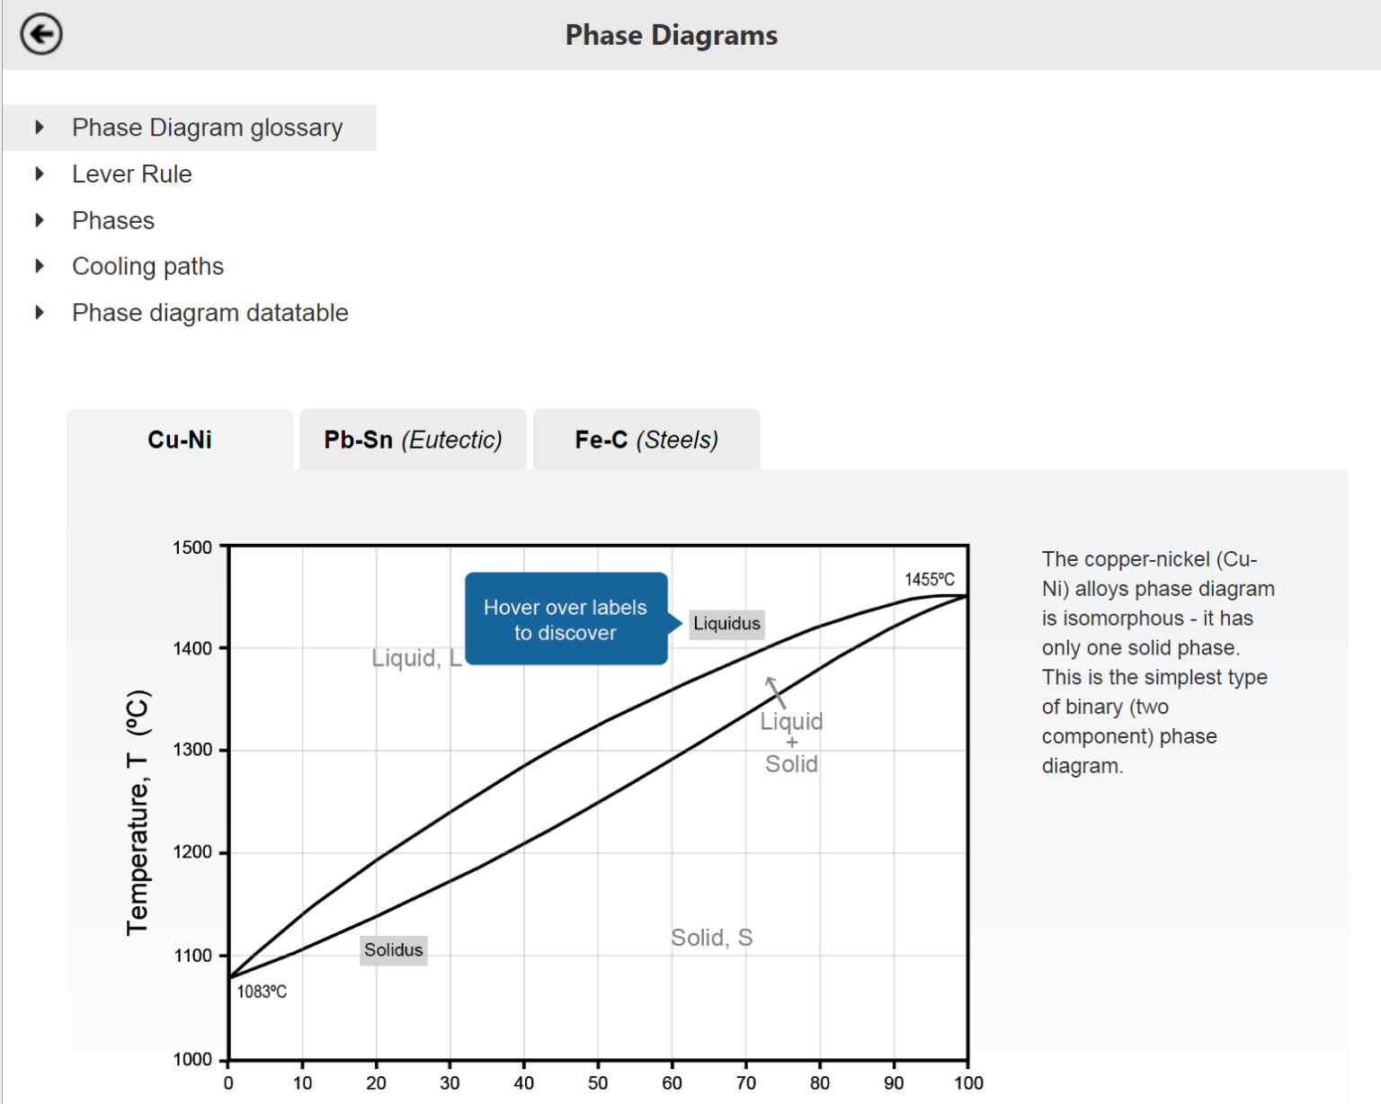Click the 1455°C melting point label

[x=930, y=580]
